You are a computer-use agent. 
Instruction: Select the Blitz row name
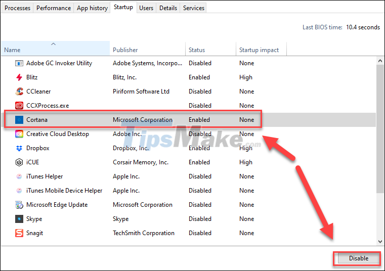click(32, 77)
